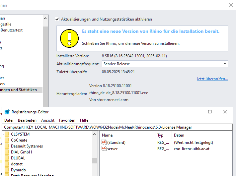
Task: Click the DLUBAL folder icon
Action: point(7,158)
